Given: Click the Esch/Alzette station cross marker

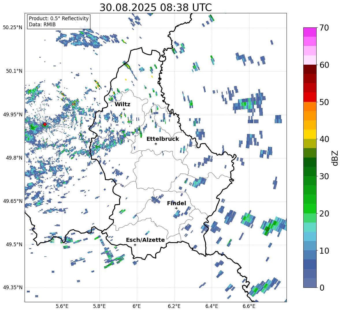Looking at the screenshot, I should pos(135,245).
